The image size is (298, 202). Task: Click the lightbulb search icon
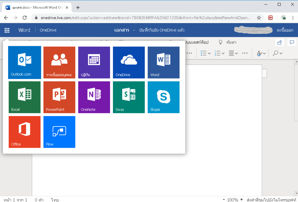coord(221,42)
